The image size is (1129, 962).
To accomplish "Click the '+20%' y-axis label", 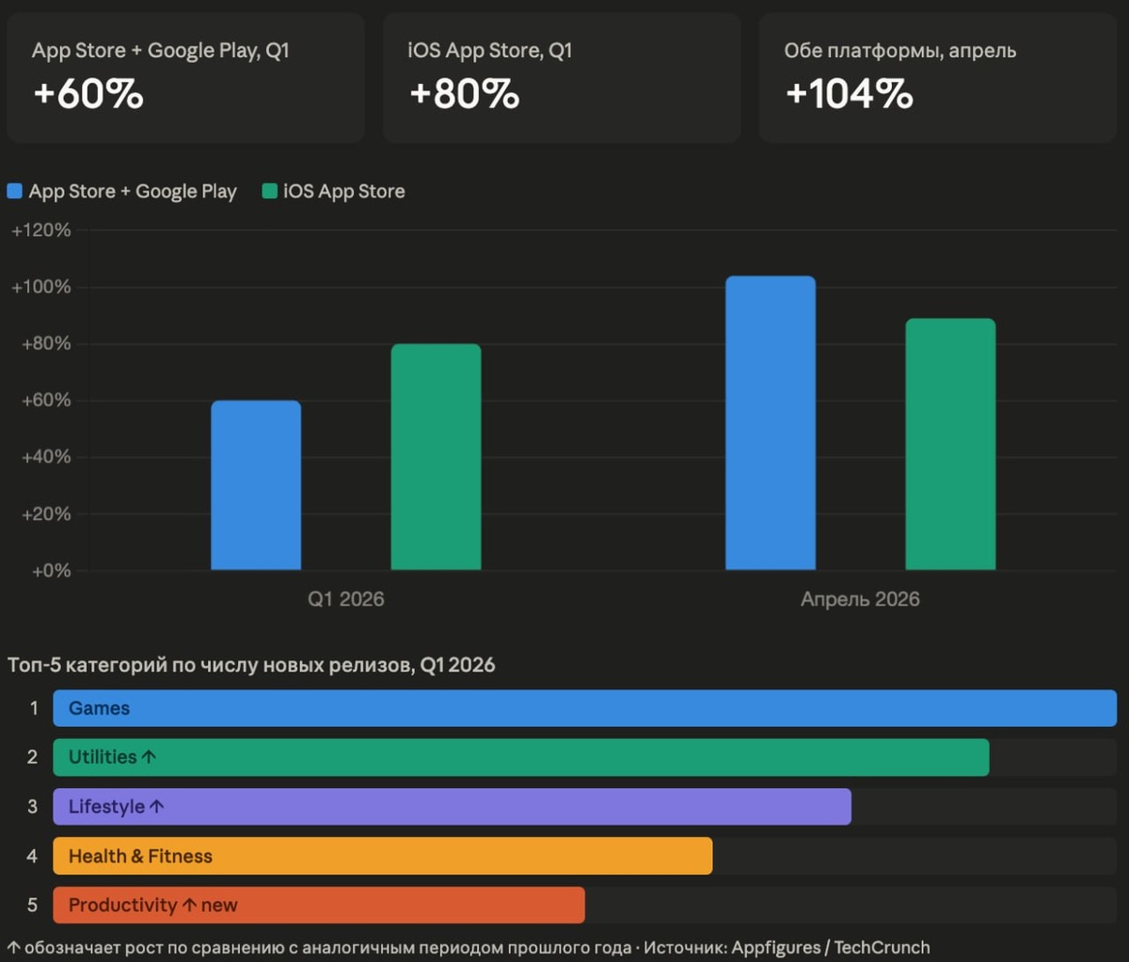I will pyautogui.click(x=45, y=514).
